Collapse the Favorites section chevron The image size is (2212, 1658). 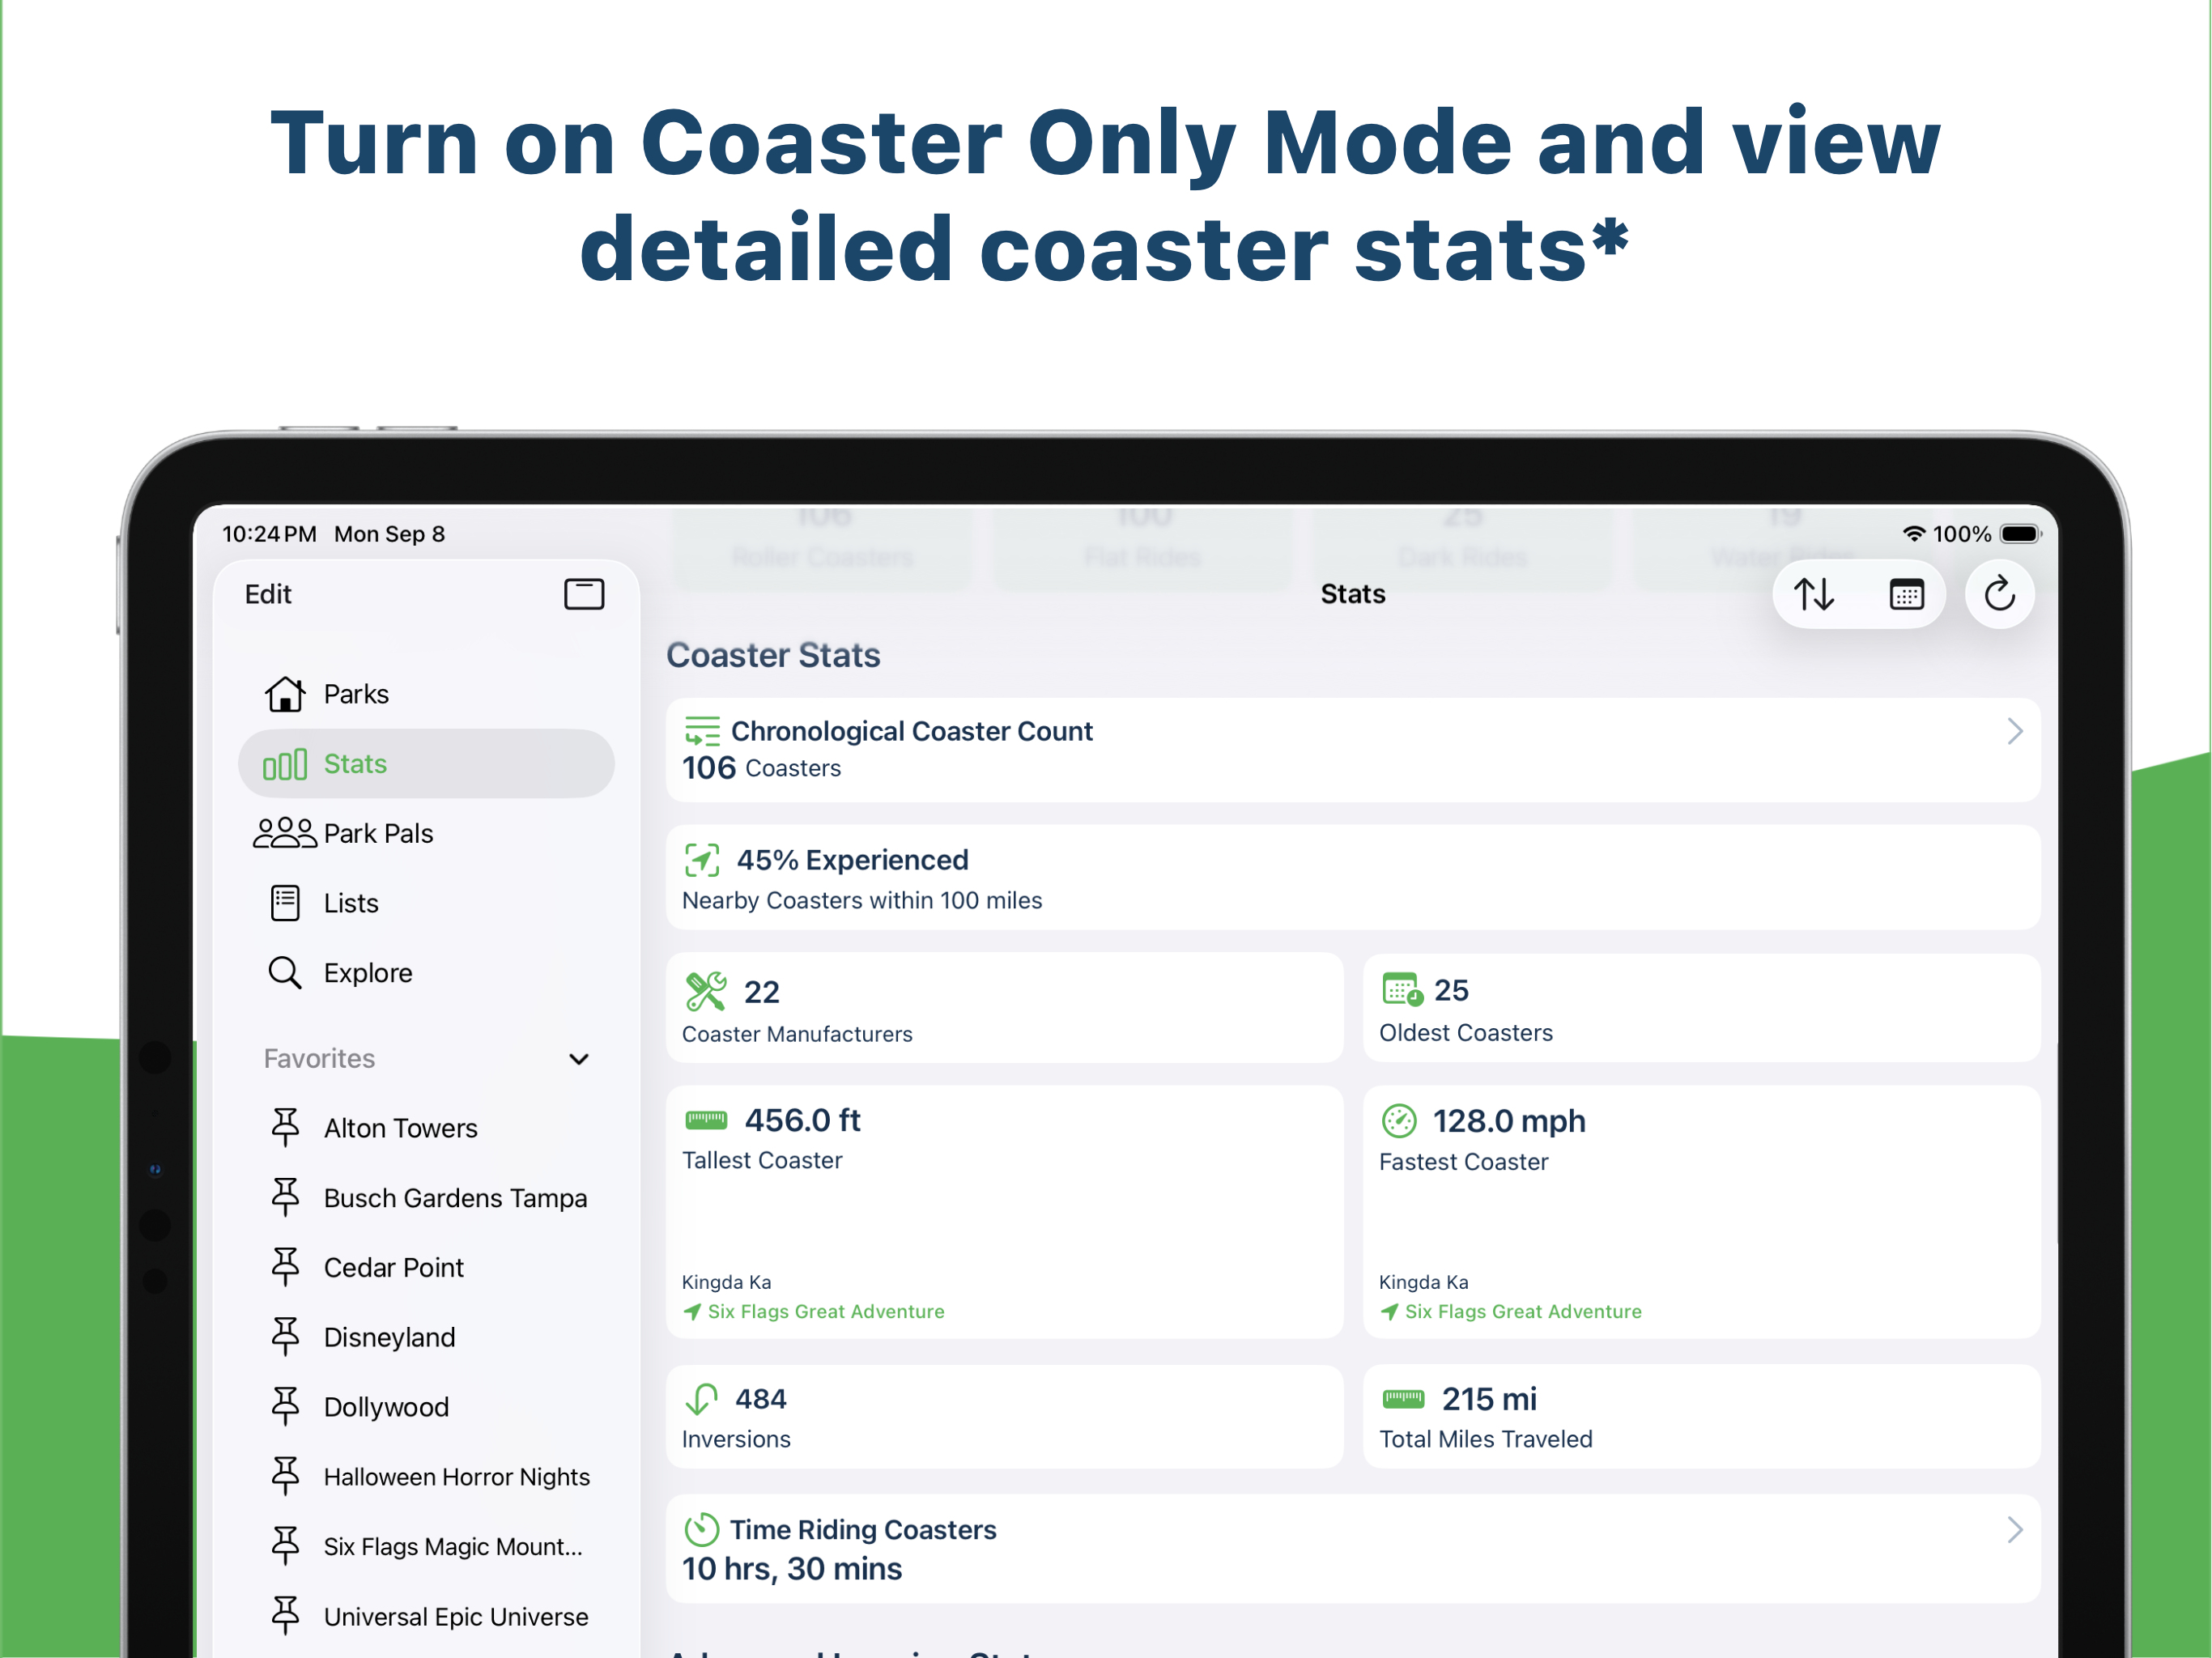click(579, 1059)
